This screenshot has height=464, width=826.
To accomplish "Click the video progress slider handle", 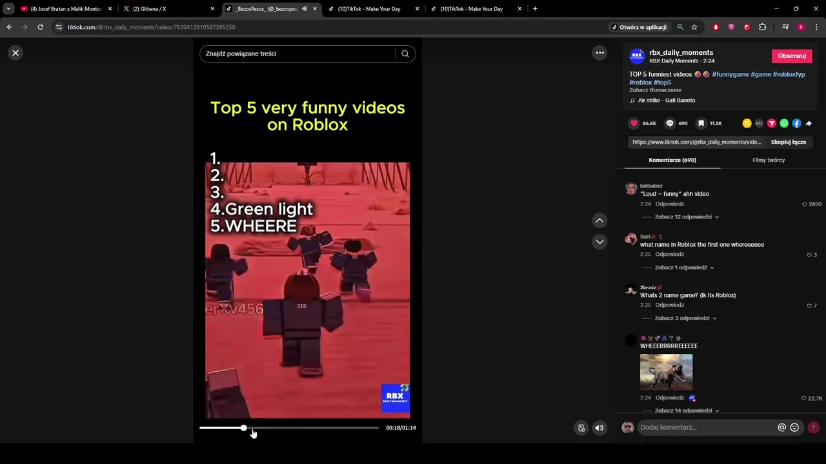I will (244, 428).
